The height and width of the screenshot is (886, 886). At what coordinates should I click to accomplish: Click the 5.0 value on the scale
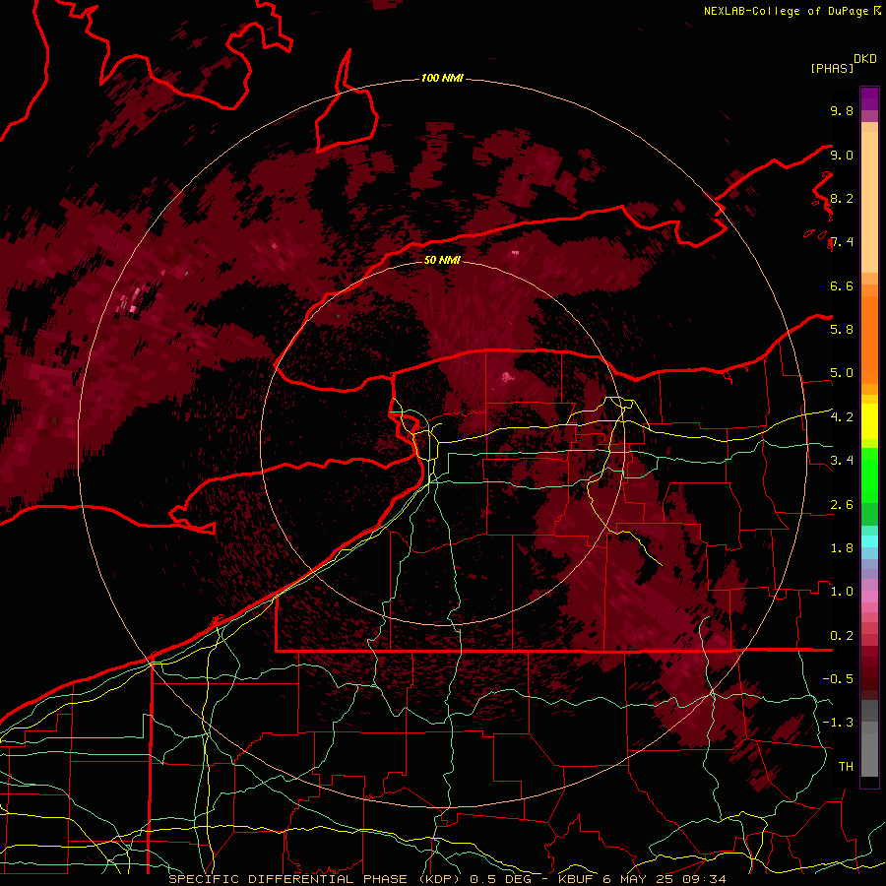[842, 373]
